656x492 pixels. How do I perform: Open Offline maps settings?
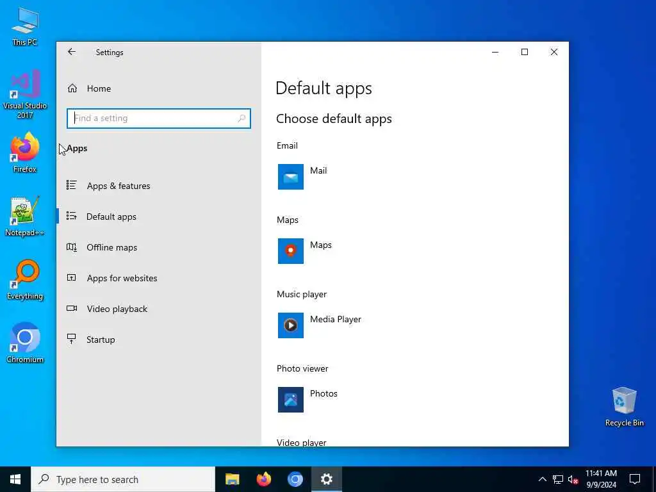159,247
